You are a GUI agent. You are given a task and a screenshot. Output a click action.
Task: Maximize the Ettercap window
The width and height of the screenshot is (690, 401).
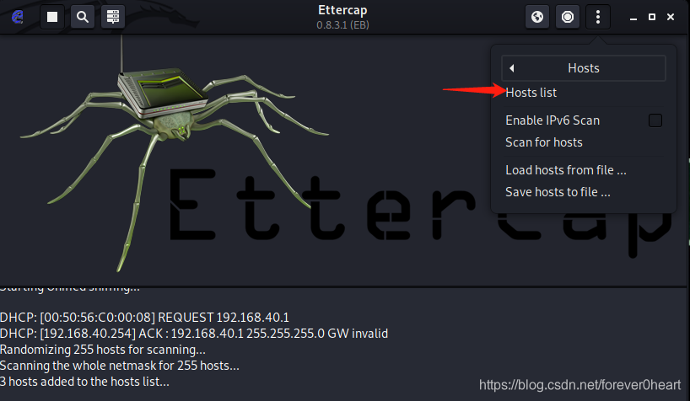652,17
